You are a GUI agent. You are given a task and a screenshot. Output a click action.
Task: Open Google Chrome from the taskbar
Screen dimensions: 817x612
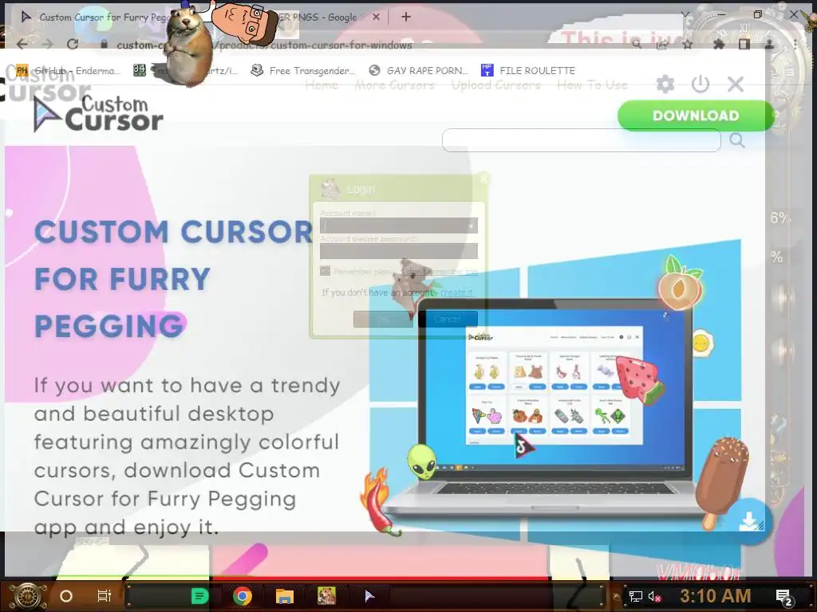pos(243,596)
